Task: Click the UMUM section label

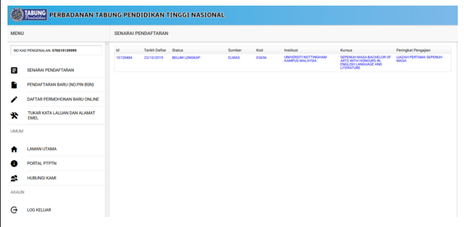Action: pyautogui.click(x=17, y=131)
